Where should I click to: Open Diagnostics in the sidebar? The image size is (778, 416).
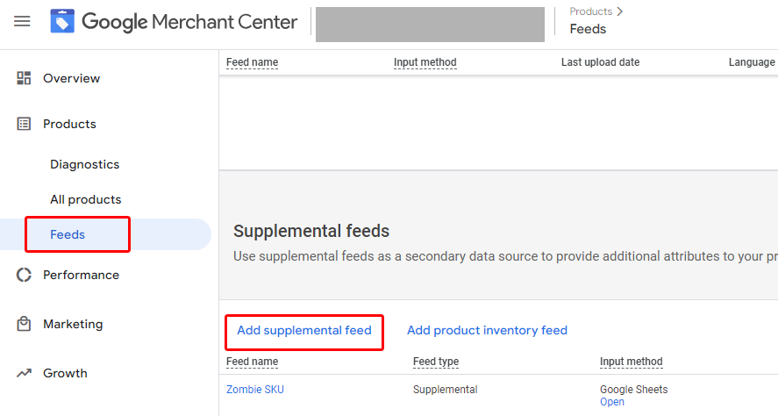(84, 164)
